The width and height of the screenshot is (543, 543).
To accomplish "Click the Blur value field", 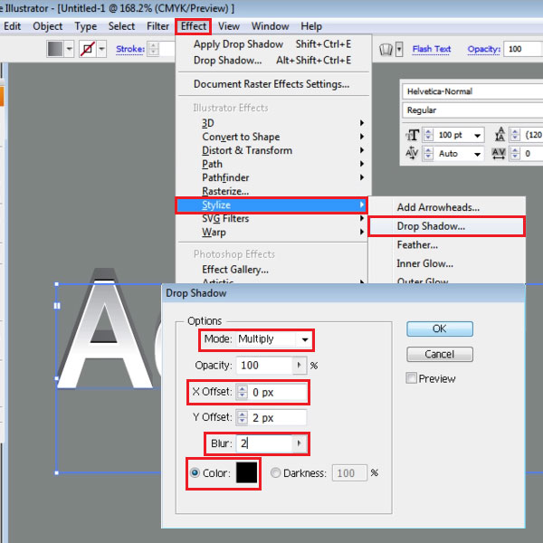I will (264, 443).
